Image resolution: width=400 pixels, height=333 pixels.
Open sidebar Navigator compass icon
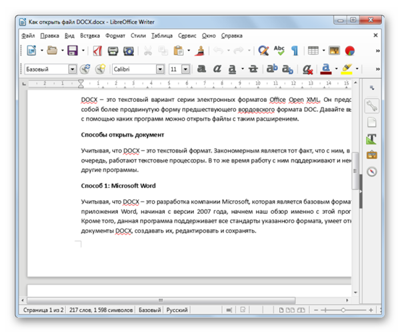pyautogui.click(x=372, y=171)
